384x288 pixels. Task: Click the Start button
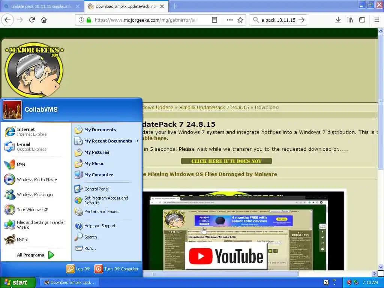[18, 282]
